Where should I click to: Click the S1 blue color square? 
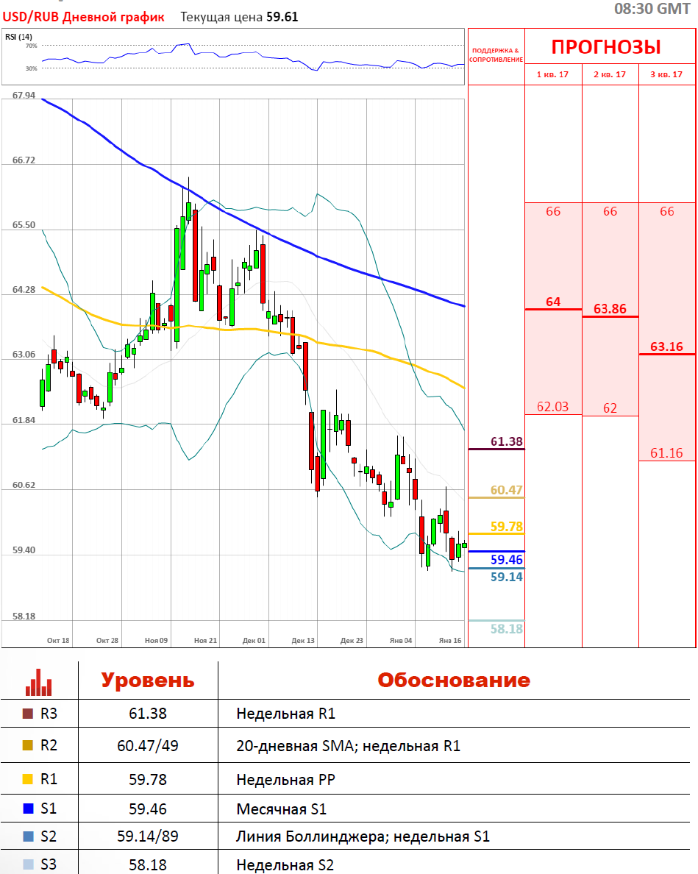pos(28,809)
